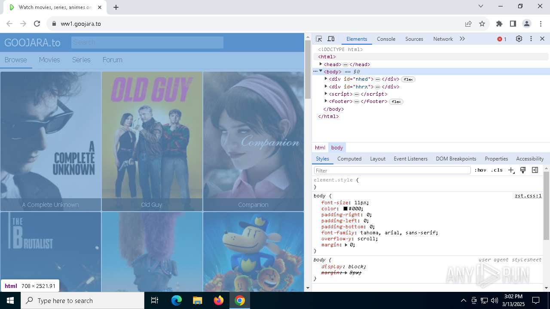Image resolution: width=550 pixels, height=309 pixels.
Task: Open the Accessibility tab
Action: pyautogui.click(x=530, y=158)
